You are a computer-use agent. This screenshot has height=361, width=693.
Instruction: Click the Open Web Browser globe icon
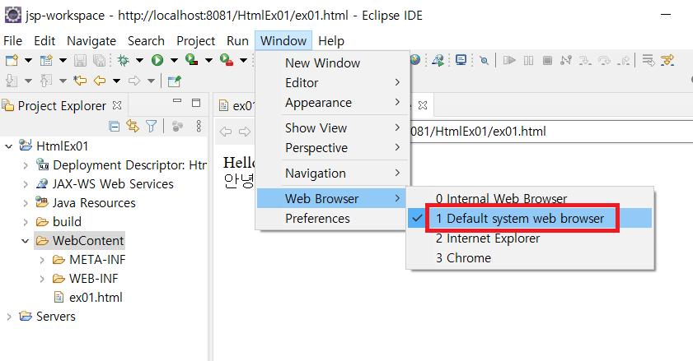point(415,60)
